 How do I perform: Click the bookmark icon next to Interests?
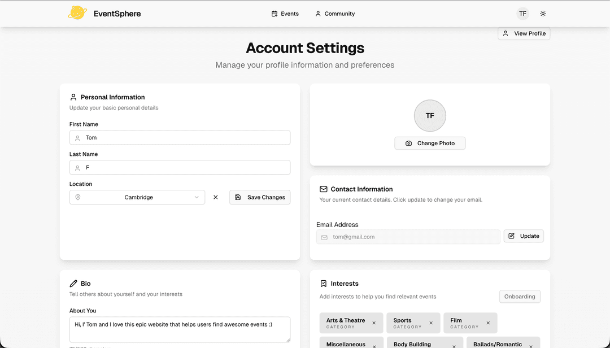pyautogui.click(x=323, y=283)
